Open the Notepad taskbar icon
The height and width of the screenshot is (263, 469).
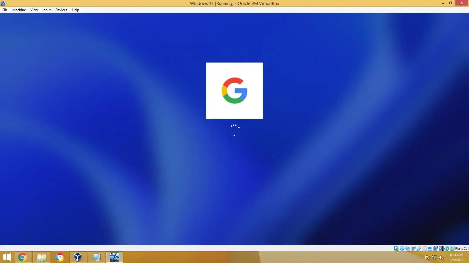pyautogui.click(x=96, y=257)
